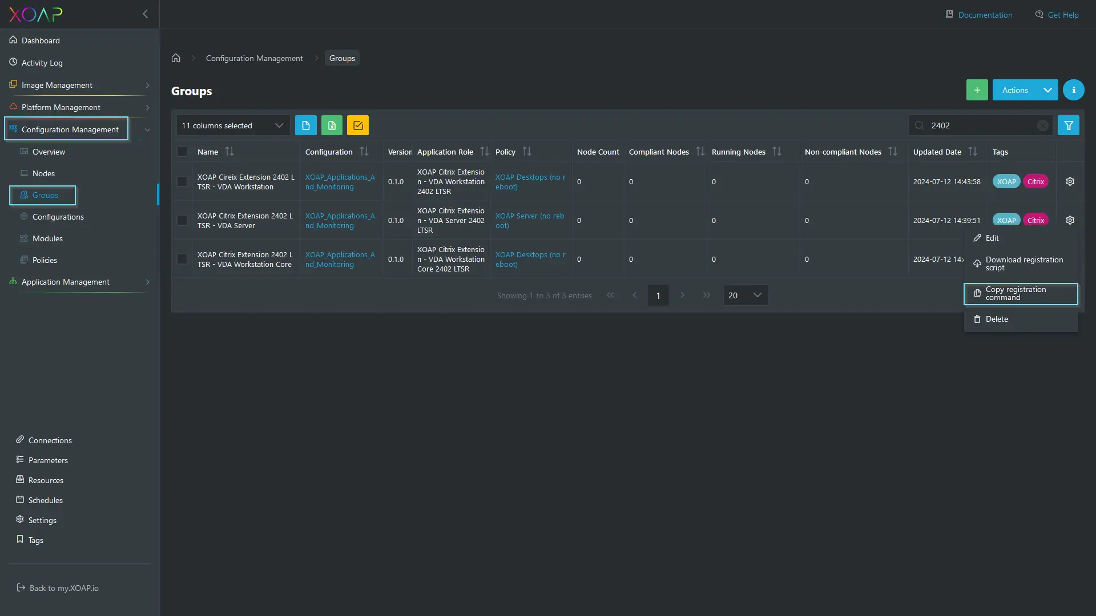Screen dimensions: 1096x616
Task: Click the search field containing 2402
Action: 980,125
